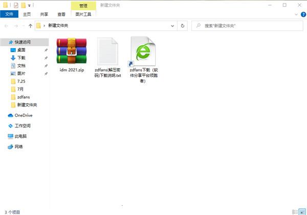Viewport: 307px width, 215px height.
Task: Click the breadcrumb chevron before 新建文件夹
Action: [44, 26]
